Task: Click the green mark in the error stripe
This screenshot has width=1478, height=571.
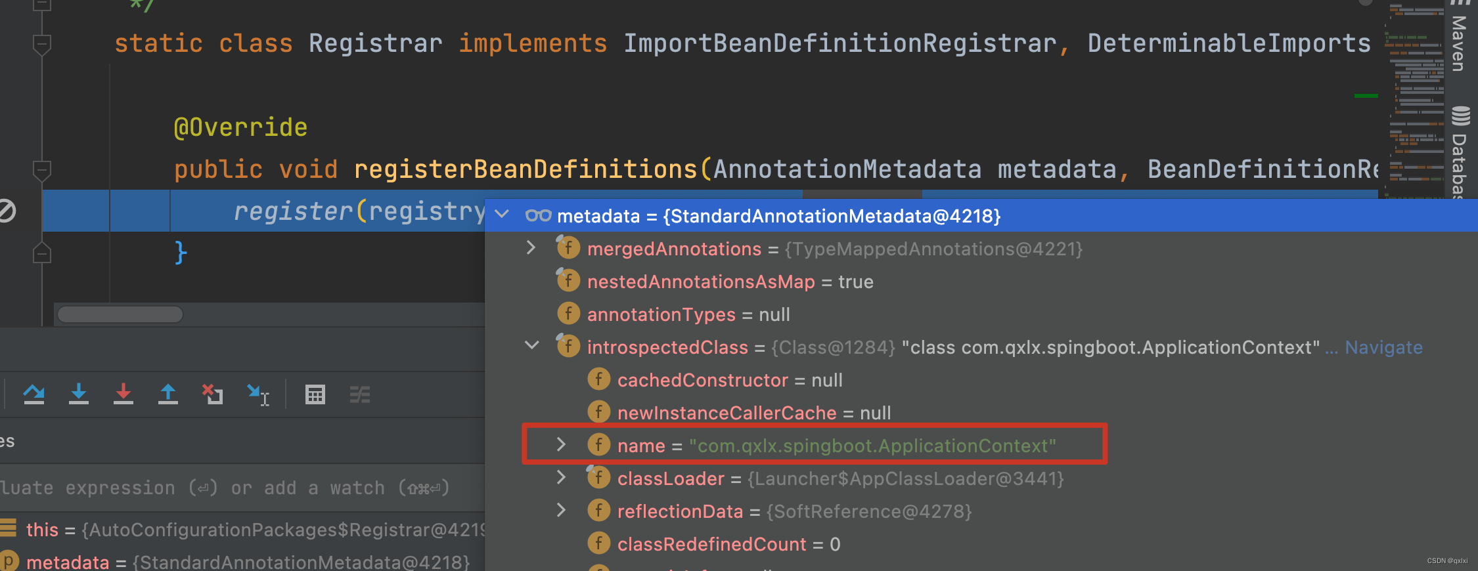Action: 1366,96
